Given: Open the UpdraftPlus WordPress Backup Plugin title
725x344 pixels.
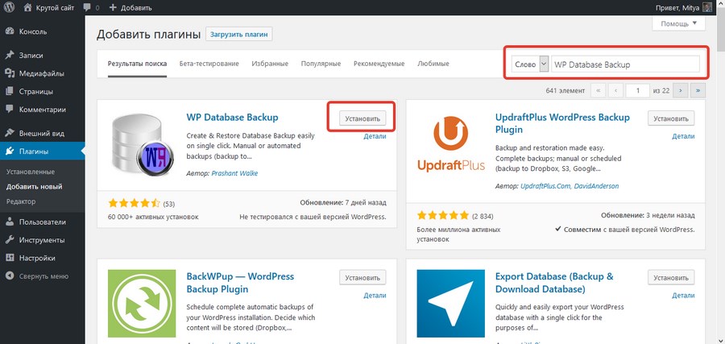Looking at the screenshot, I should 562,123.
